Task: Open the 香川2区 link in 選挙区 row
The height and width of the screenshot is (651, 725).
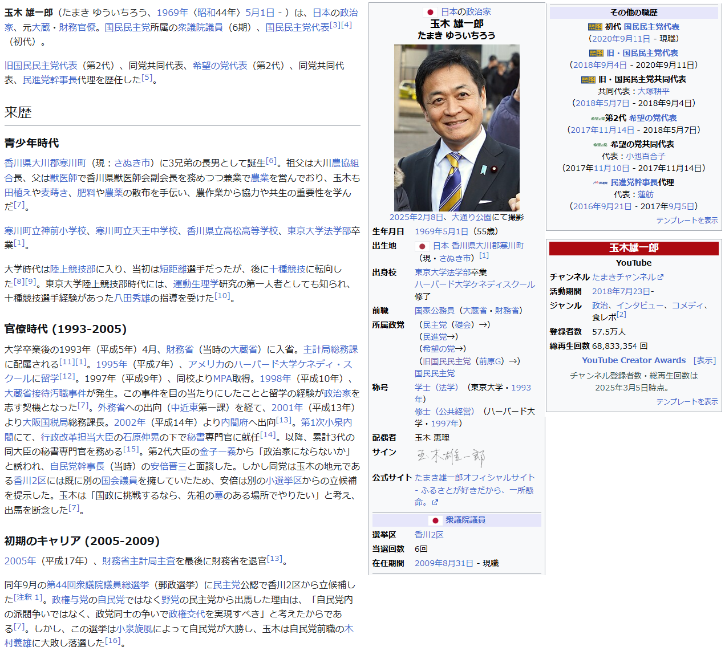Action: pos(429,535)
